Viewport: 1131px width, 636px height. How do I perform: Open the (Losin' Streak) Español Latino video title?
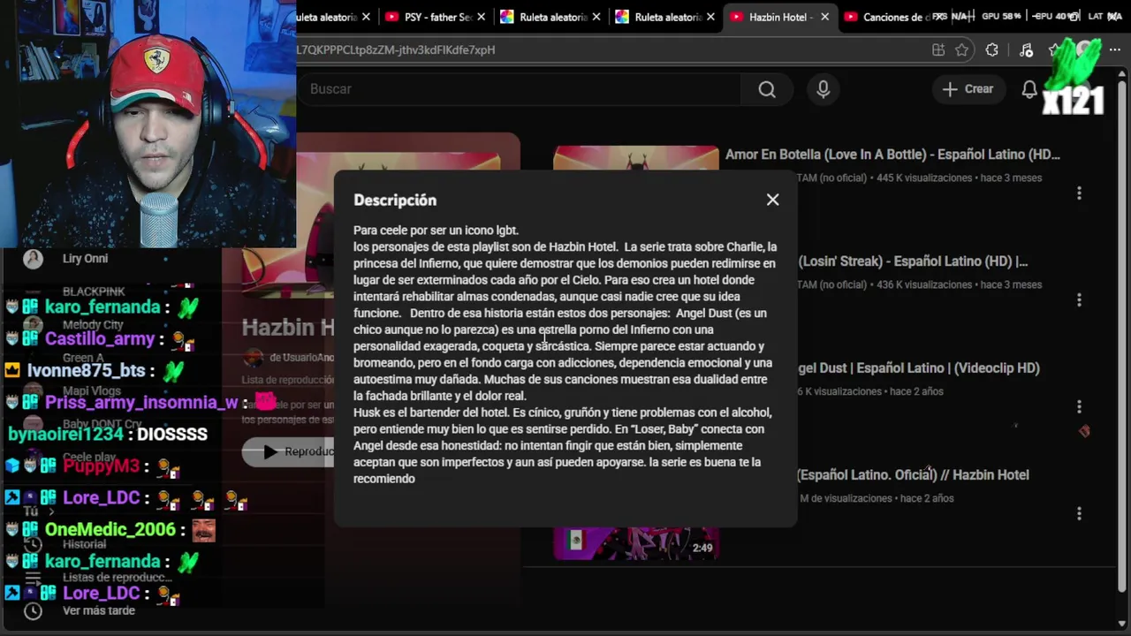click(x=913, y=261)
